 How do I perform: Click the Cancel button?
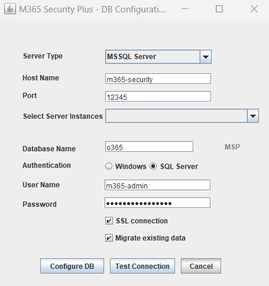point(201,266)
